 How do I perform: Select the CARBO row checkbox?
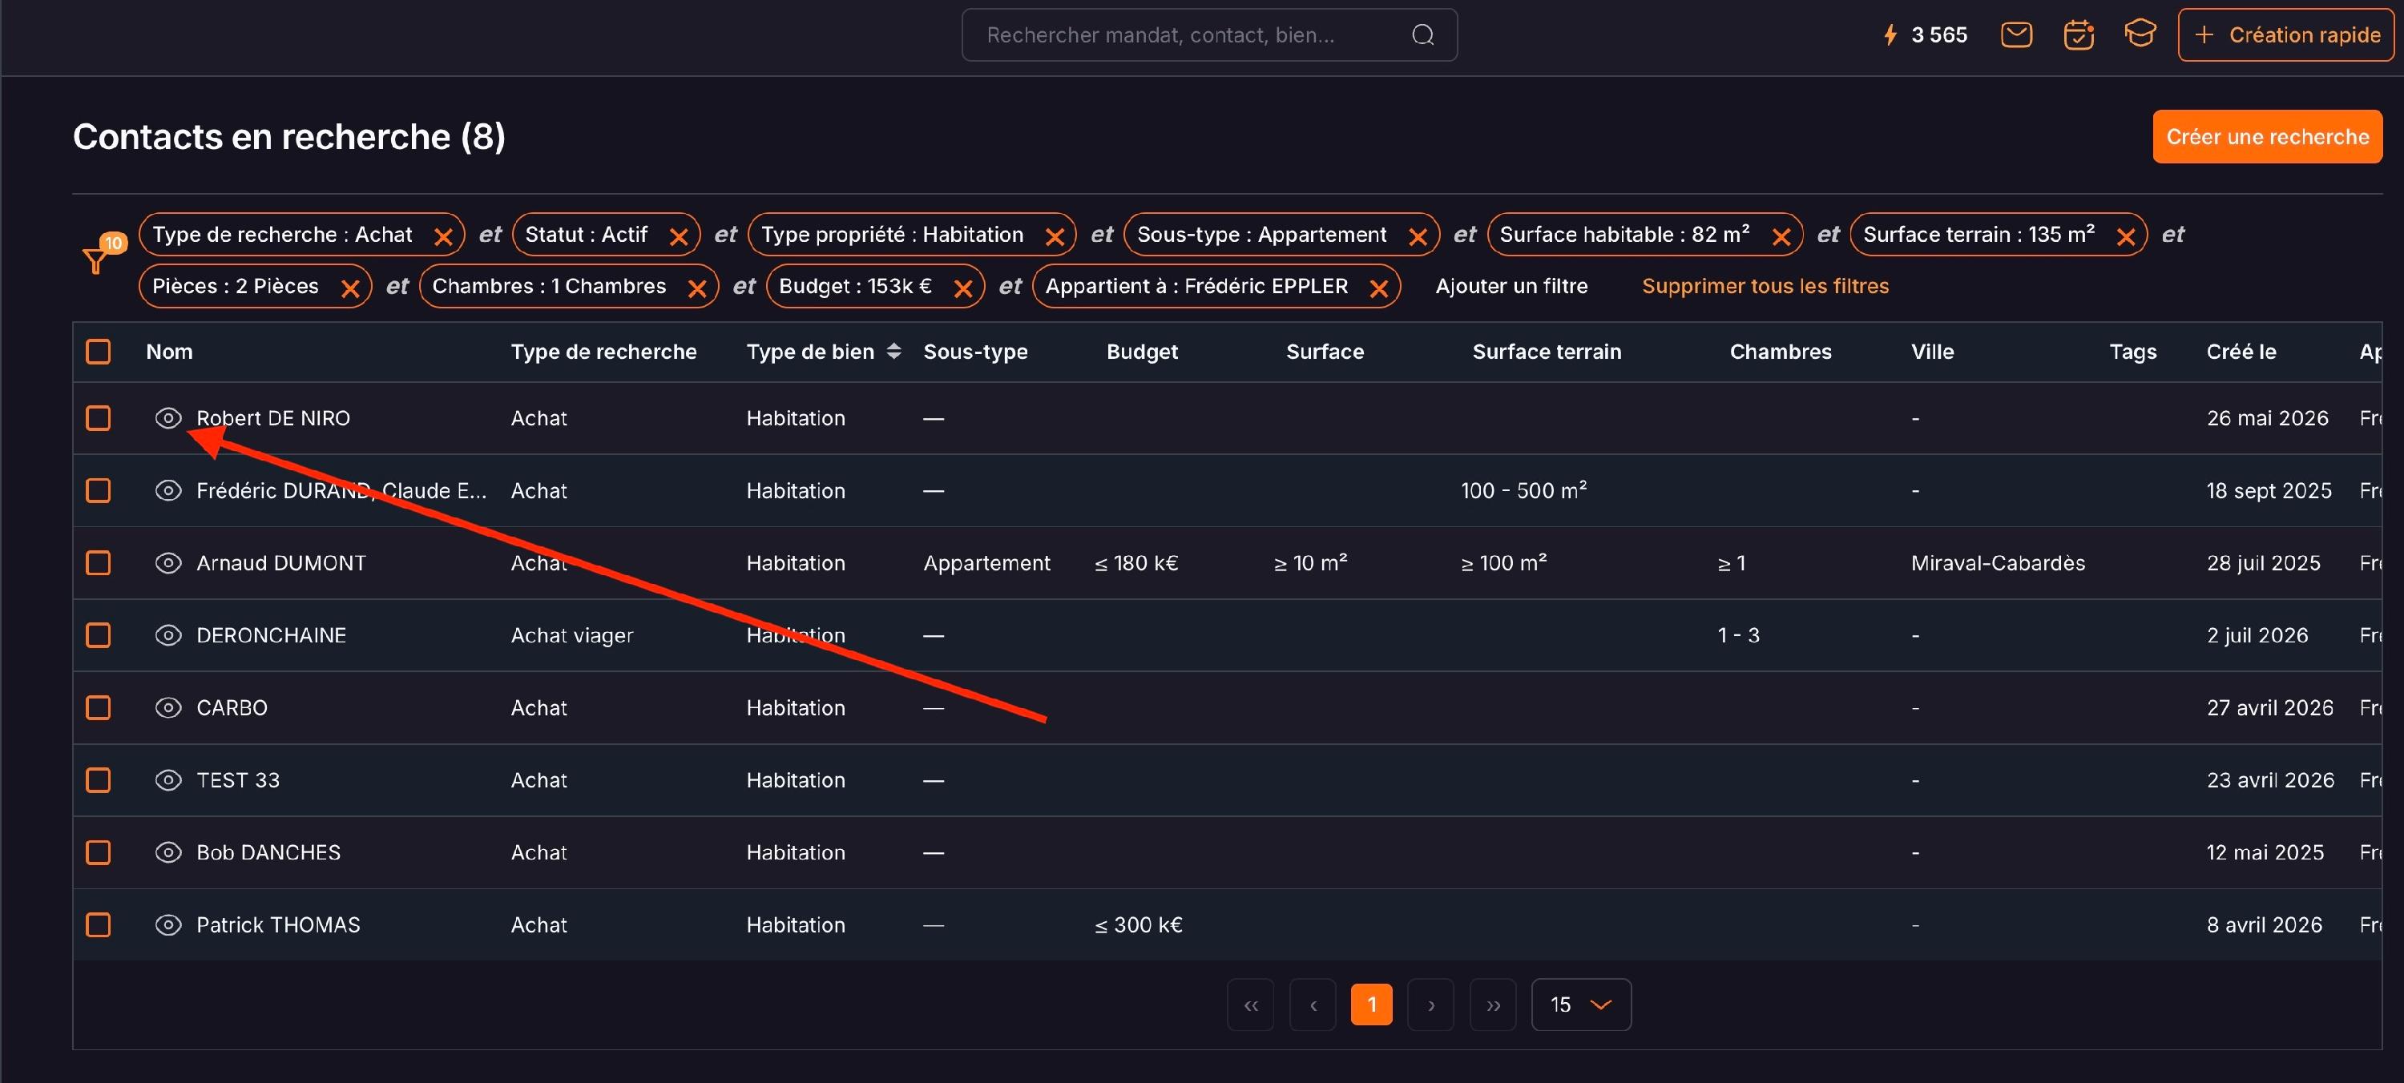click(x=98, y=707)
